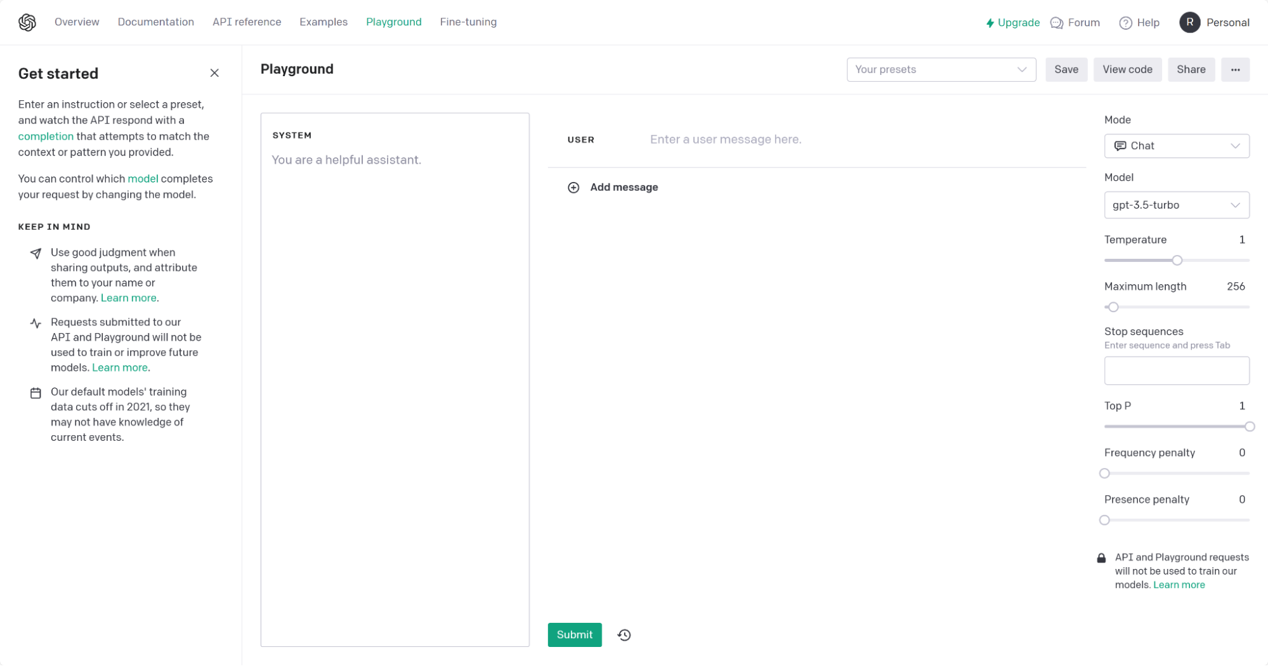Go to the Examples page
This screenshot has height=666, width=1268.
pyautogui.click(x=324, y=22)
